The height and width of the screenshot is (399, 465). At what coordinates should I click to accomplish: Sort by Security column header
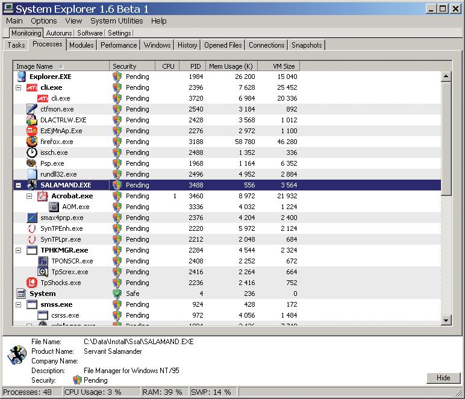tap(133, 66)
